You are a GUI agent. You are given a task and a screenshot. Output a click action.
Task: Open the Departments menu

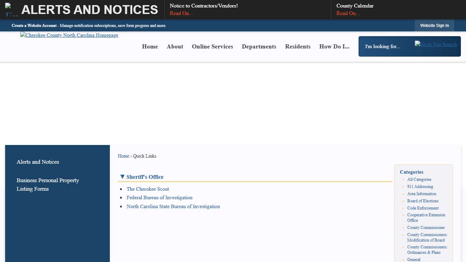[x=259, y=47]
